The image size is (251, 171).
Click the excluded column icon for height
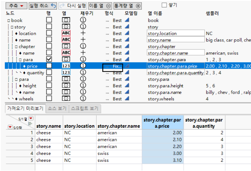pyautogui.click(x=66, y=85)
